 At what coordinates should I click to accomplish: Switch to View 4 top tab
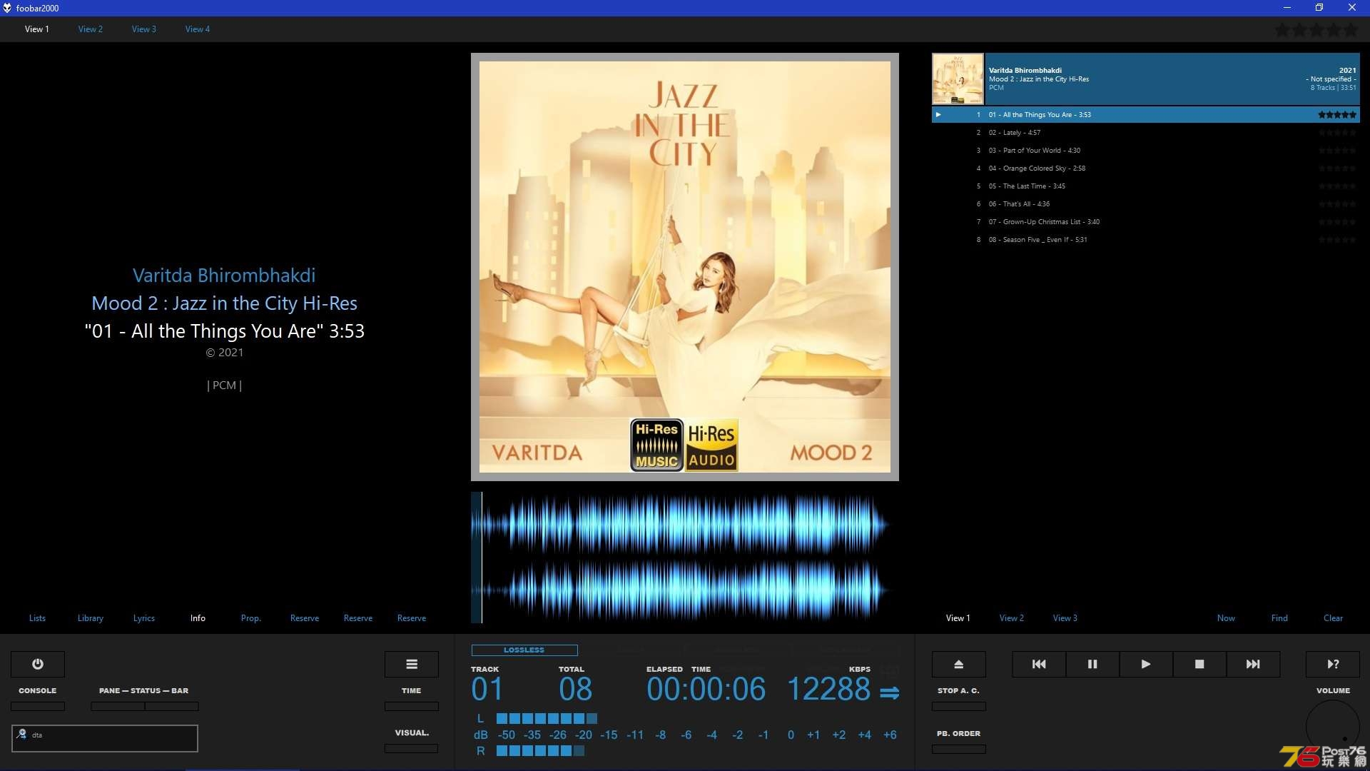[198, 29]
